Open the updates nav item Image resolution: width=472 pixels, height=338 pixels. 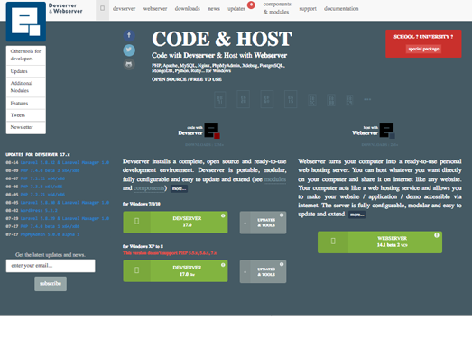point(236,9)
